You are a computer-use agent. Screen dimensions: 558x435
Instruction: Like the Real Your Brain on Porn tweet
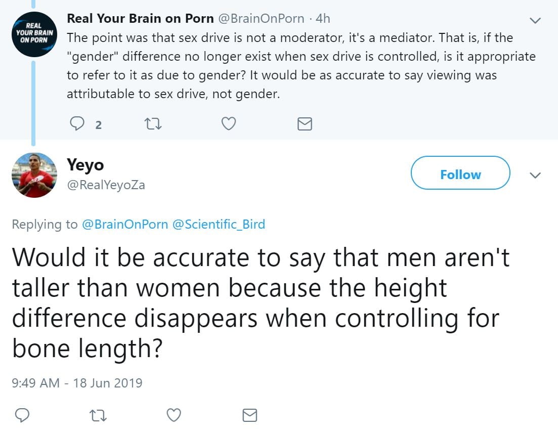click(x=229, y=123)
